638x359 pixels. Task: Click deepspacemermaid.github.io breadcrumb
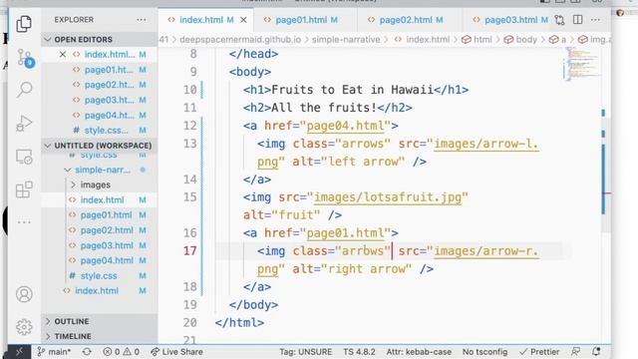240,40
